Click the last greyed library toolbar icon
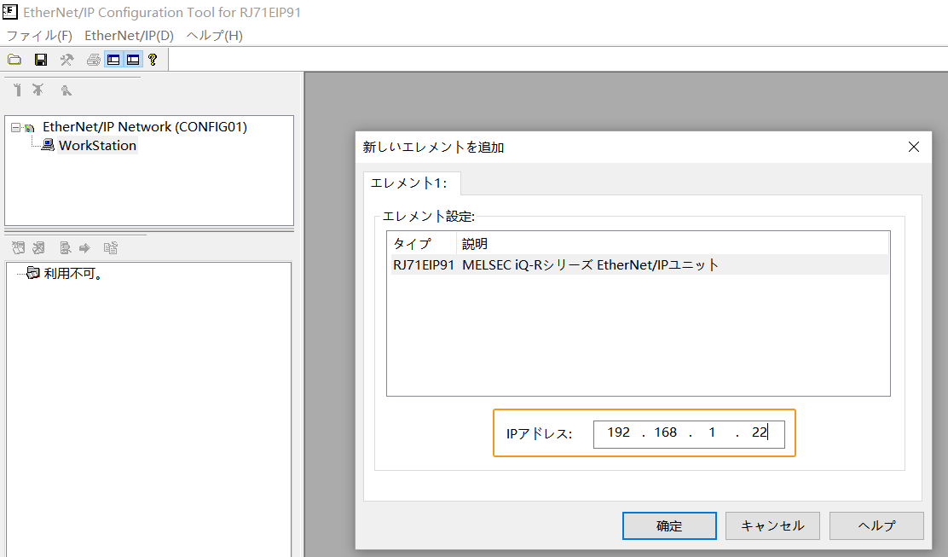 point(111,248)
